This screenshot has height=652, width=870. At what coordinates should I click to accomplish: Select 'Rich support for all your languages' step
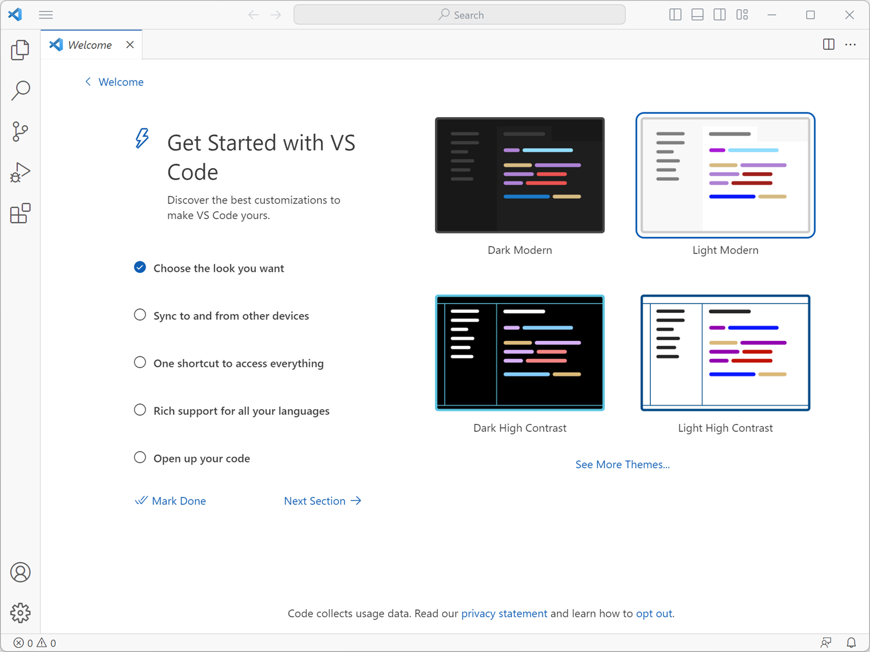pos(232,410)
